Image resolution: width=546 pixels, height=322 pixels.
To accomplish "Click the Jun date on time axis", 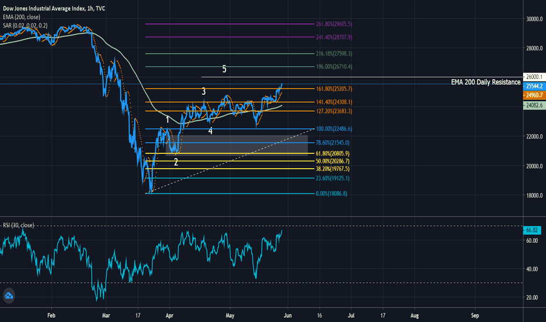I will (288, 316).
